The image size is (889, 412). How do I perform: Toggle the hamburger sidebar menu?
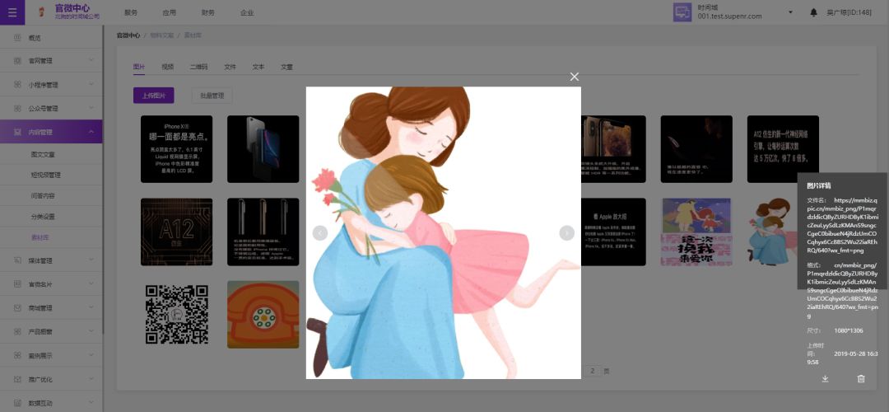12,12
